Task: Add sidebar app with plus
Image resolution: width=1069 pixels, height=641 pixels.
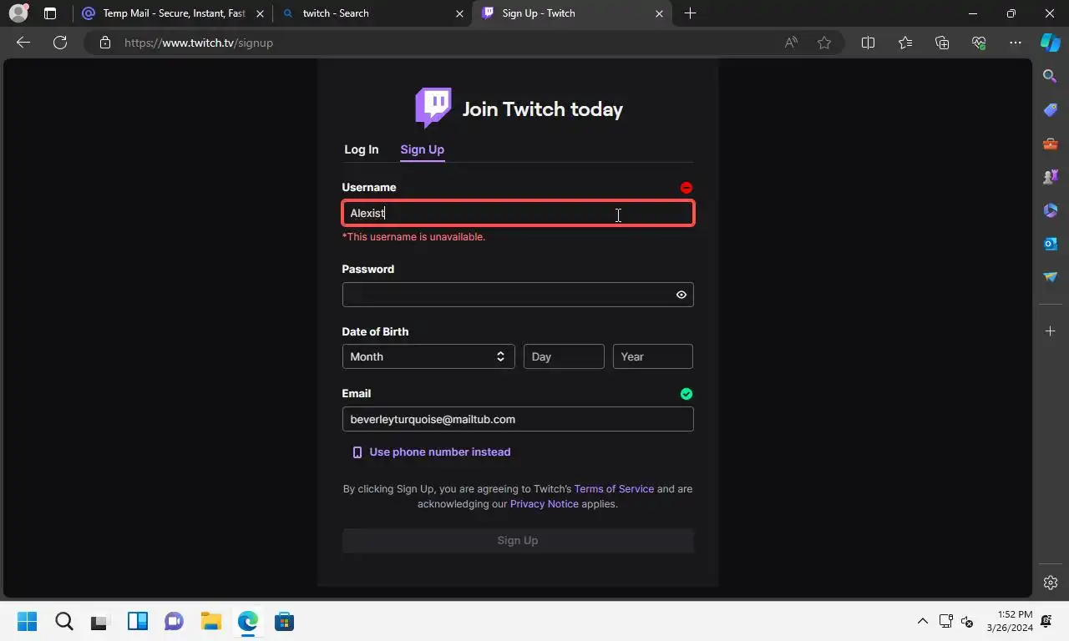Action: [x=1051, y=331]
